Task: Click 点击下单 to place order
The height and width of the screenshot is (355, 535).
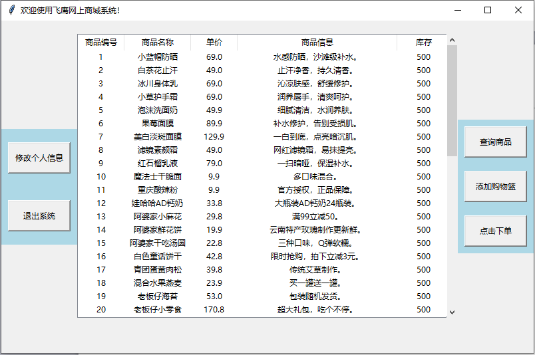Action: [x=496, y=231]
